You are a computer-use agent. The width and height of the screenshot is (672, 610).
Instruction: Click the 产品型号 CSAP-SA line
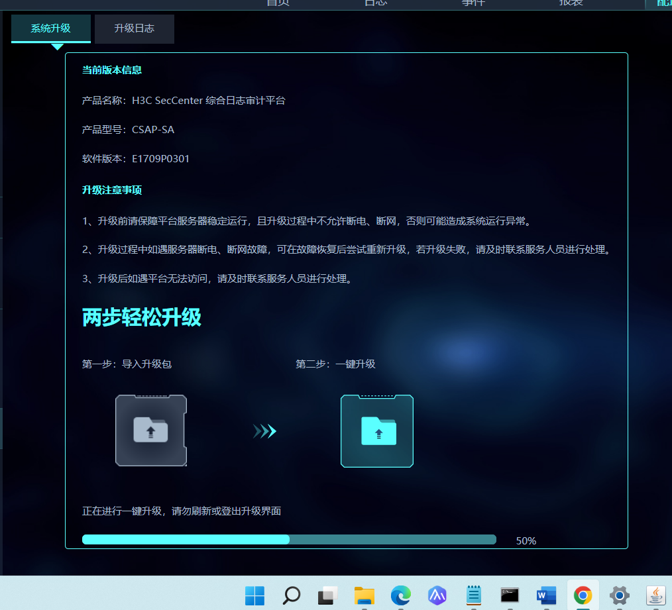click(128, 130)
